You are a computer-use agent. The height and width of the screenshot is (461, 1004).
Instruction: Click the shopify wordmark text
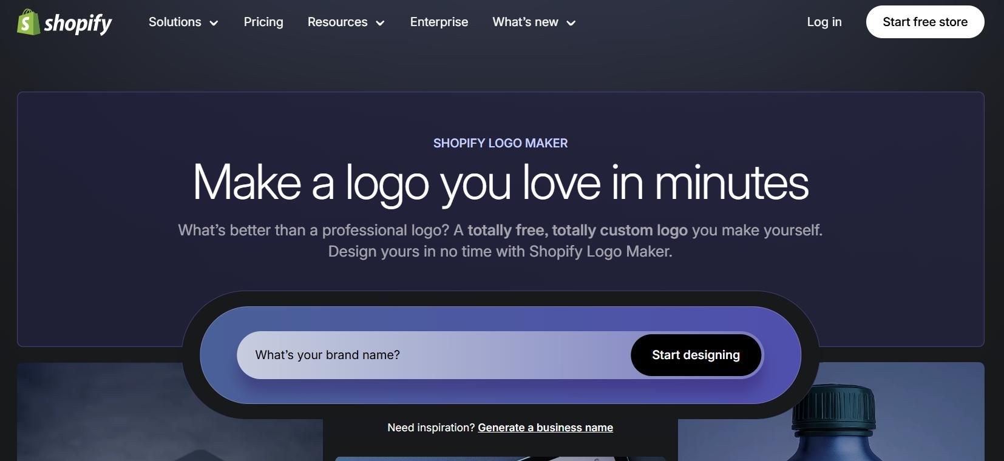click(78, 23)
